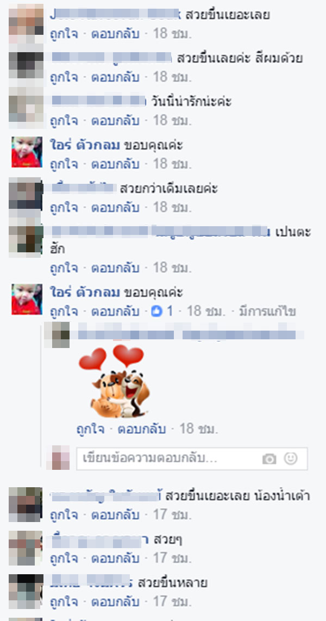Click the second ใอร่ ตัวกลม avatar with like count
326x621 pixels.
[x=27, y=300]
